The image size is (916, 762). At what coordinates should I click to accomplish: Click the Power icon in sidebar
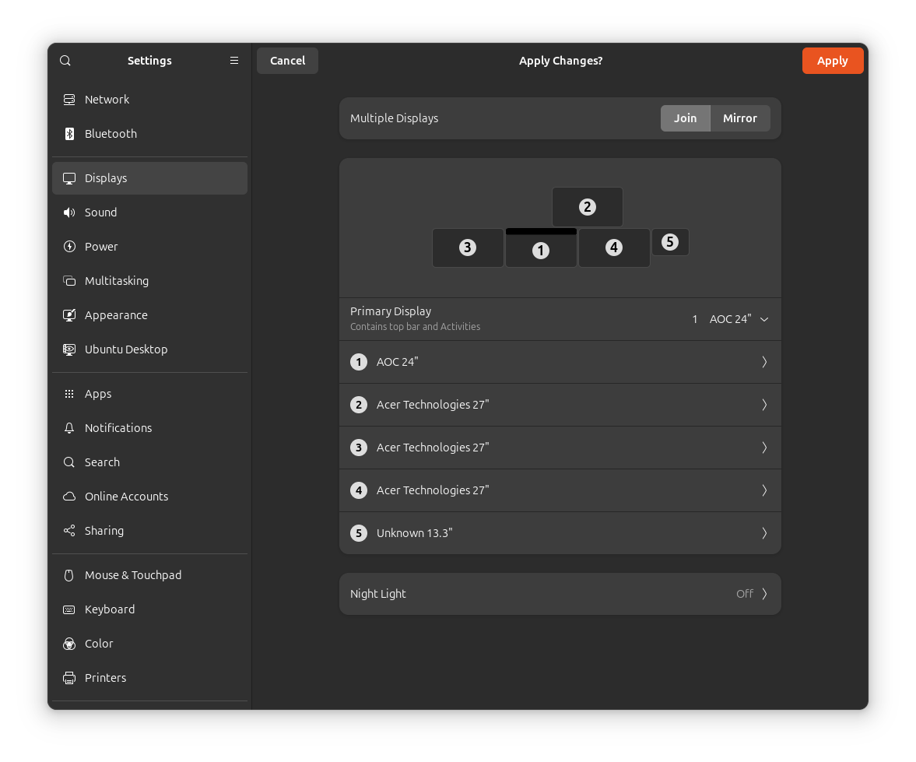(x=69, y=247)
